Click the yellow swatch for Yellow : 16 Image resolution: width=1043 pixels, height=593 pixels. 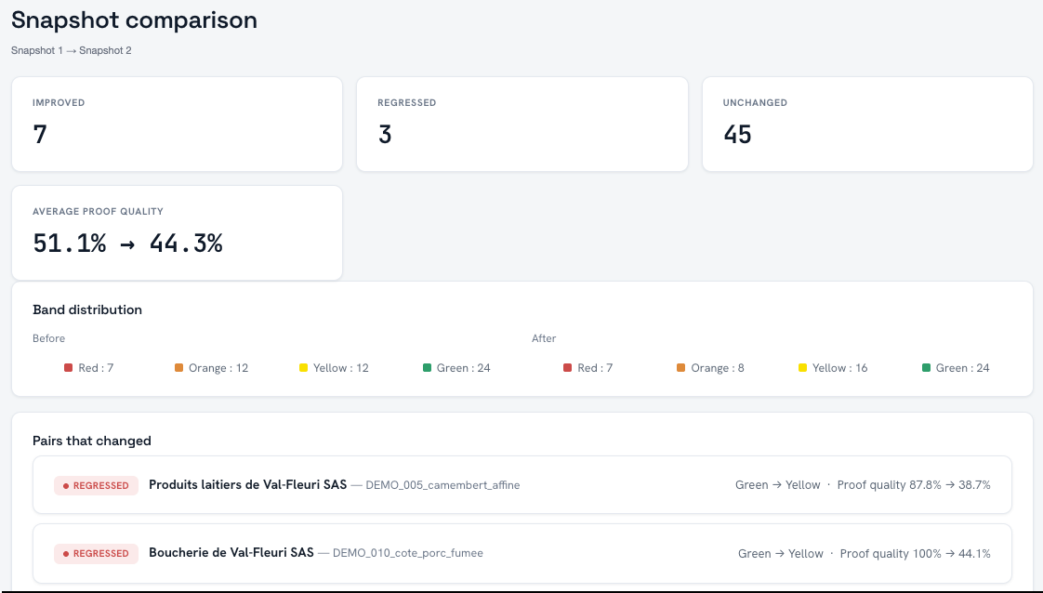click(x=802, y=368)
